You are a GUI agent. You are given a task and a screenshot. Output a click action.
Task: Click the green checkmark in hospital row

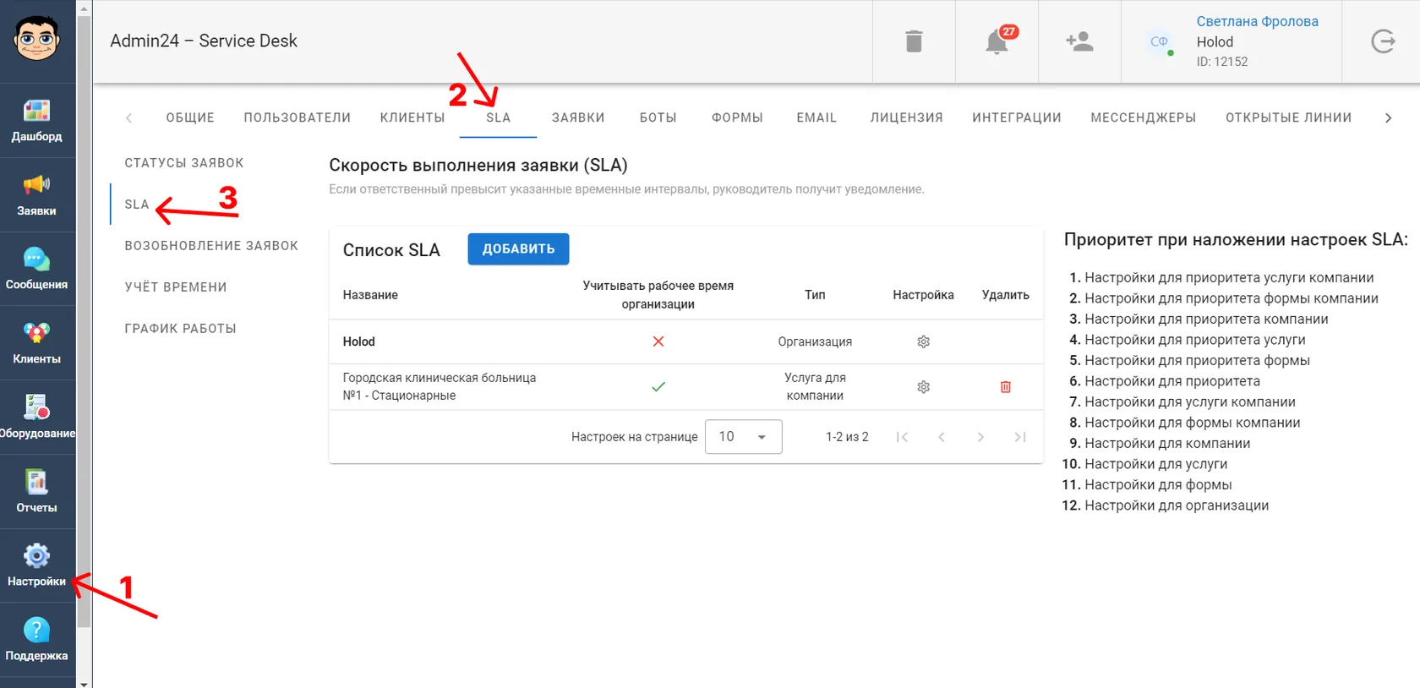point(658,387)
